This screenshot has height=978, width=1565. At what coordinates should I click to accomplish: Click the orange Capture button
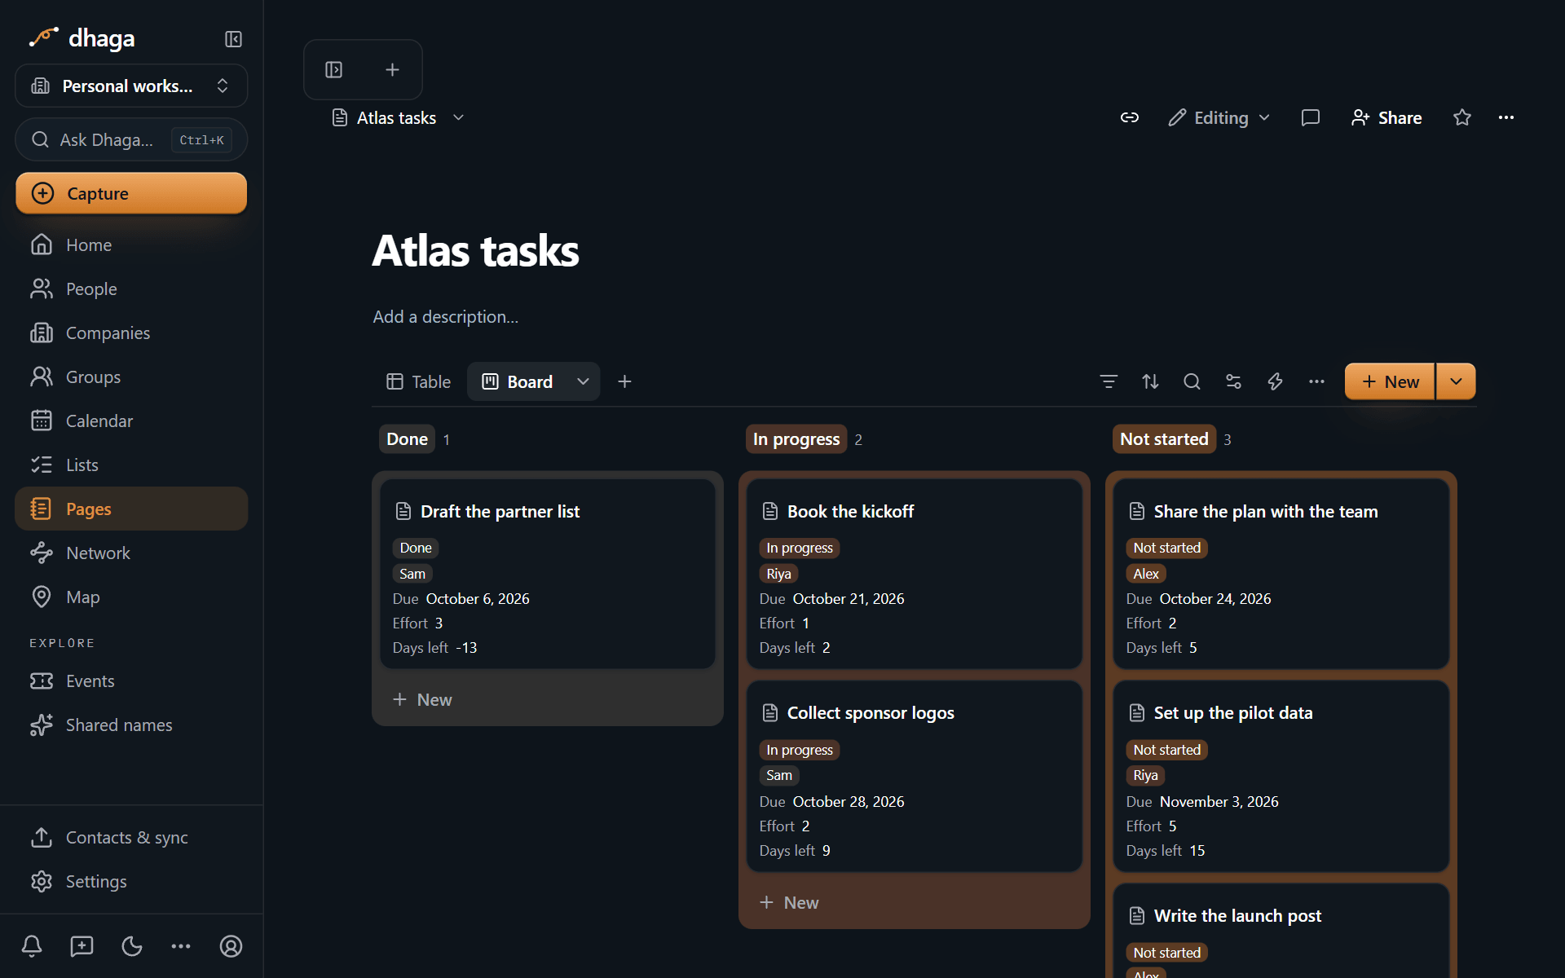point(131,193)
